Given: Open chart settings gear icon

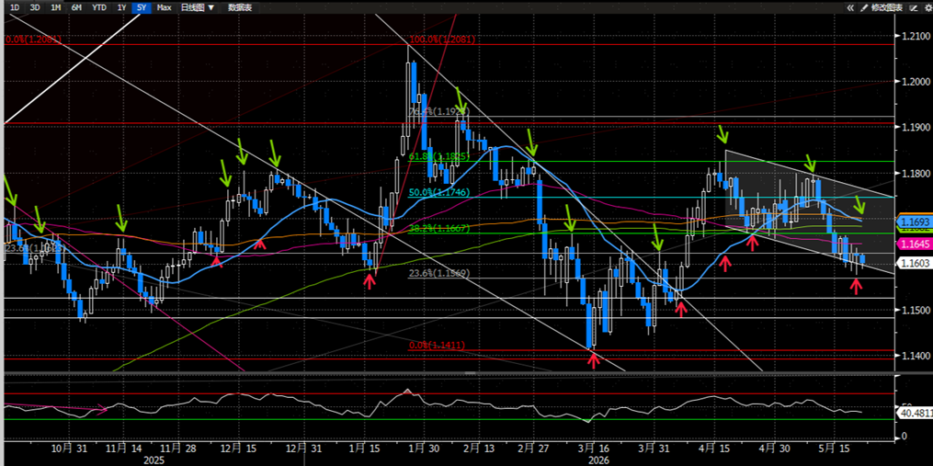Looking at the screenshot, I should click(927, 7).
